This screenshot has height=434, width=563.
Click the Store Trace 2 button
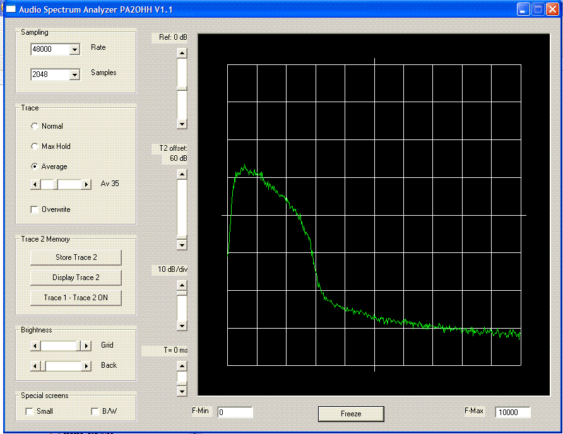pos(76,257)
